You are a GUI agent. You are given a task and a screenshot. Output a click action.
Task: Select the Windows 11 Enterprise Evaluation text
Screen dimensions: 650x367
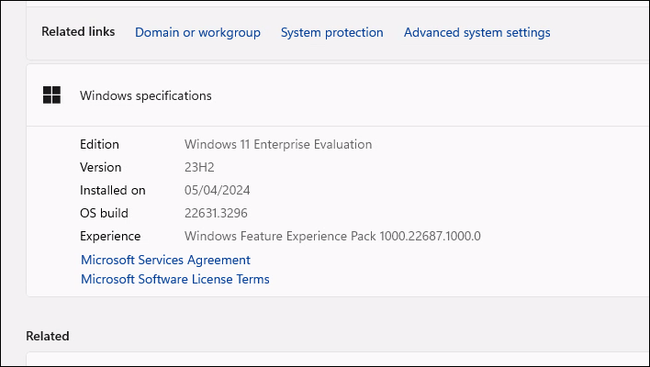[x=278, y=144]
